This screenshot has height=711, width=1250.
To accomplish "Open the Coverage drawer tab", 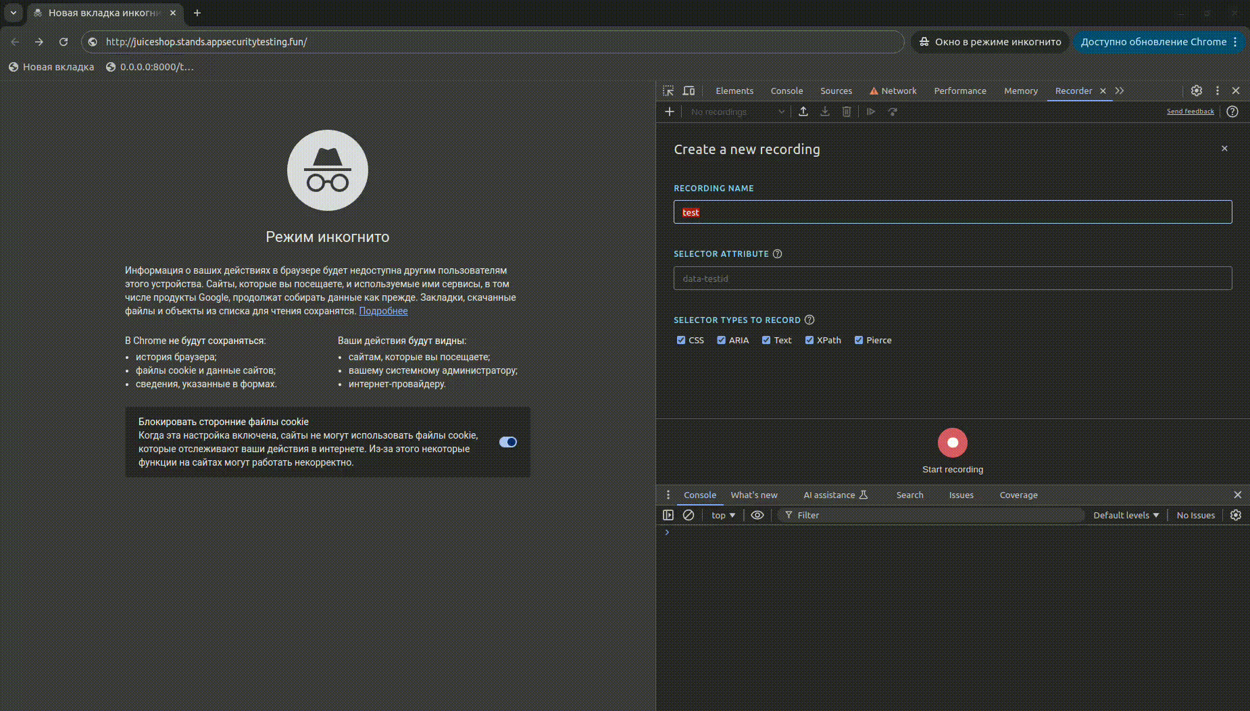I will (1018, 495).
